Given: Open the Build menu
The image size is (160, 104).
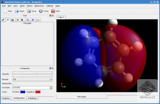Looking at the screenshot, I should point(22,6).
